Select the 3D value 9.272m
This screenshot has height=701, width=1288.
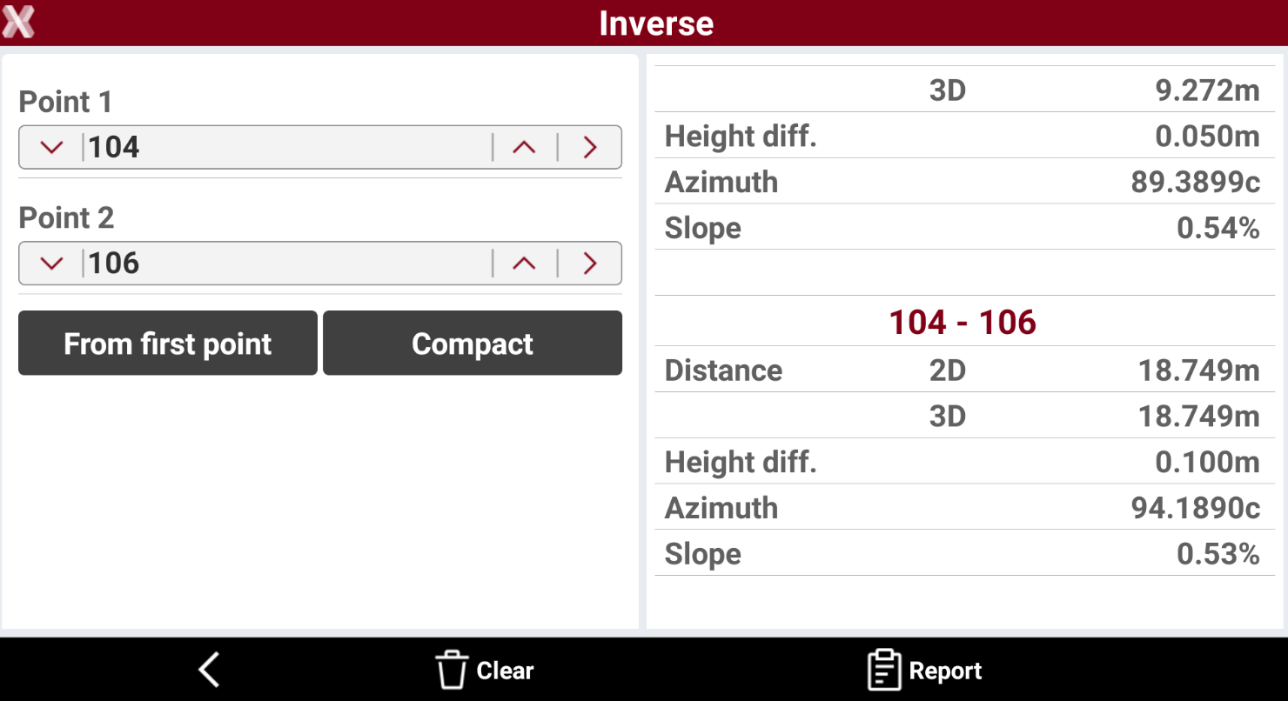pyautogui.click(x=1207, y=90)
